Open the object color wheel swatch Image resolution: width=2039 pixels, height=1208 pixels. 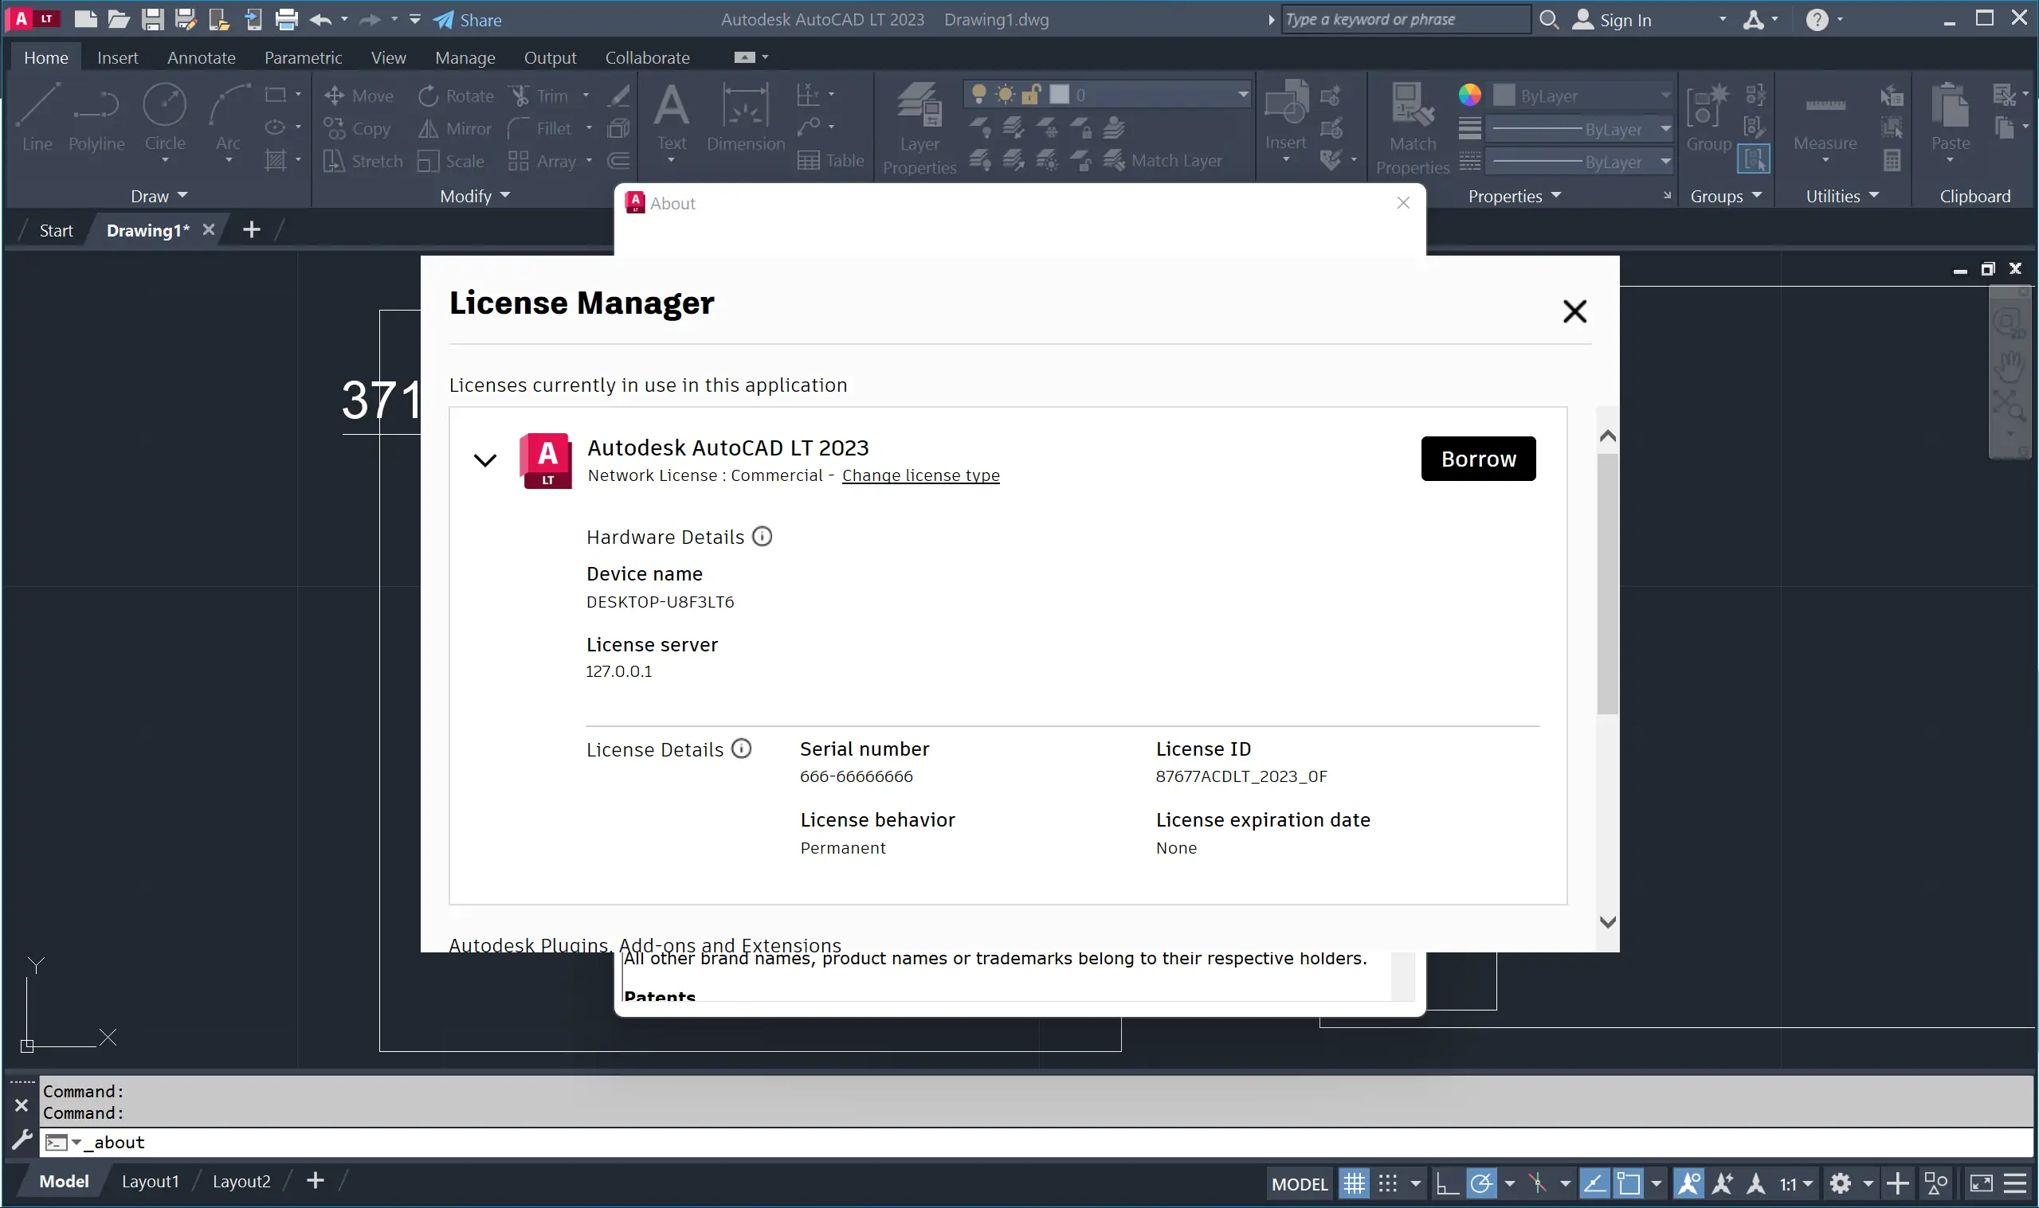1469,96
